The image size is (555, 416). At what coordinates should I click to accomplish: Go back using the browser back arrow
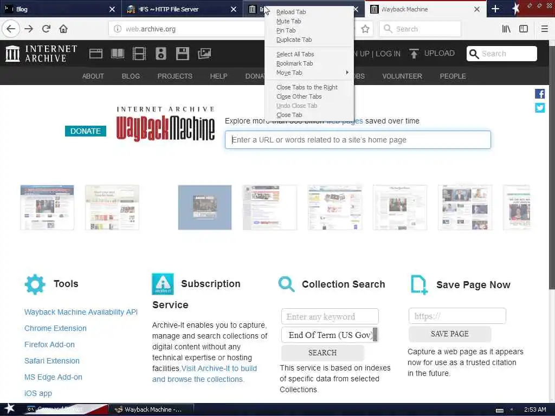pyautogui.click(x=11, y=29)
